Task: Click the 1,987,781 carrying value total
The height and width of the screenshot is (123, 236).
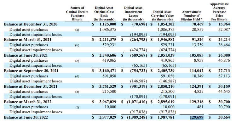Action: (166, 117)
